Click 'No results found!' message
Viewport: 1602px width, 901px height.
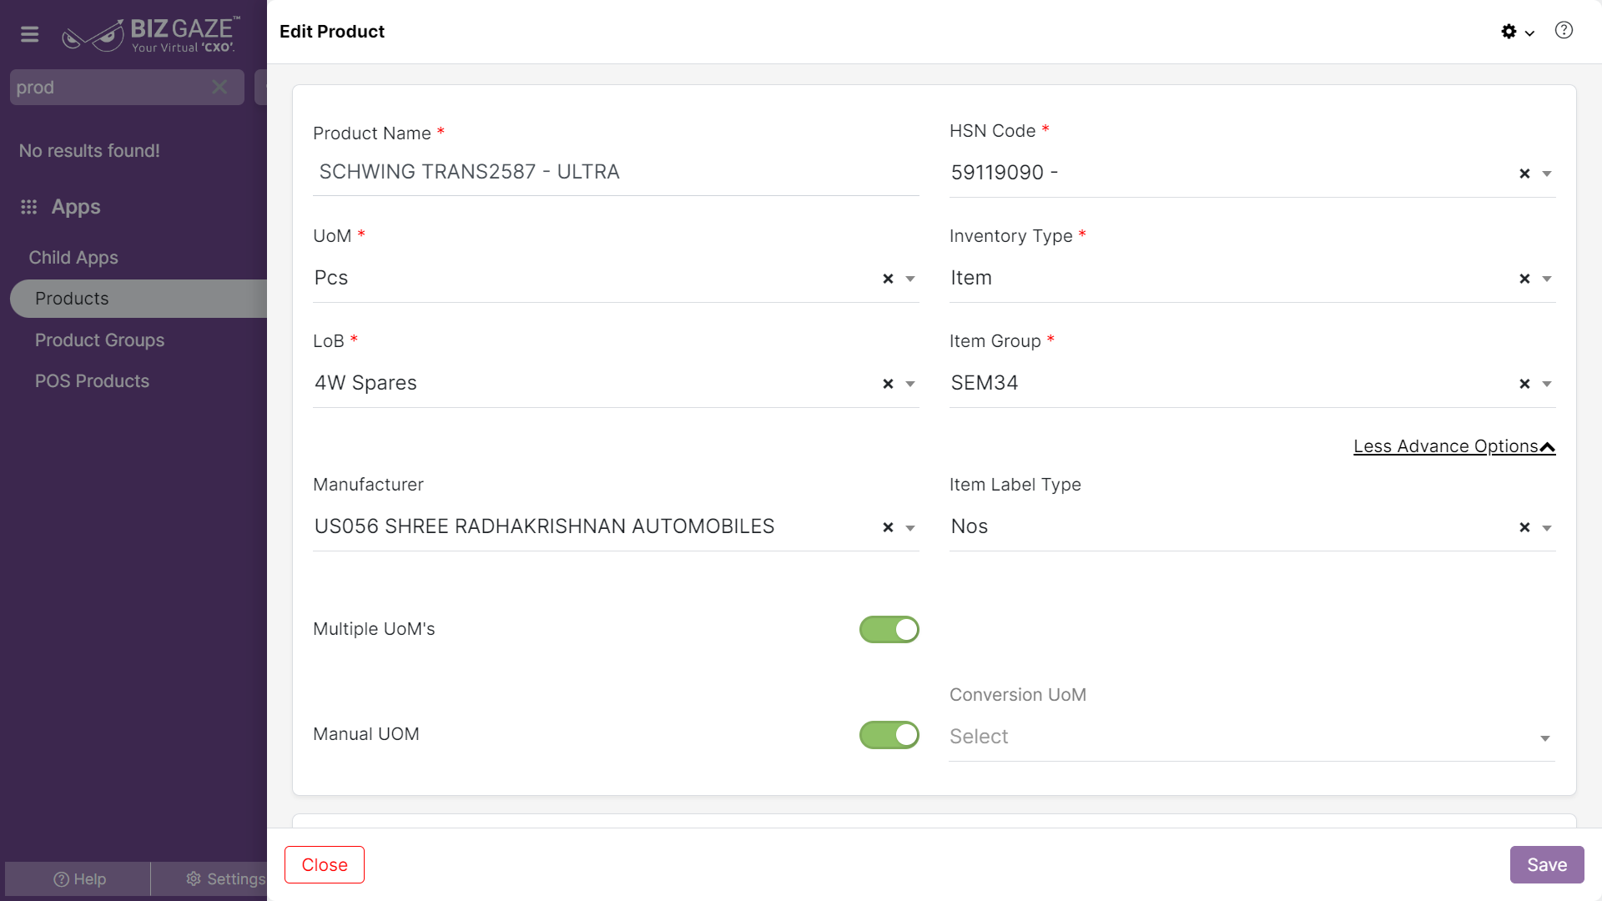(89, 151)
